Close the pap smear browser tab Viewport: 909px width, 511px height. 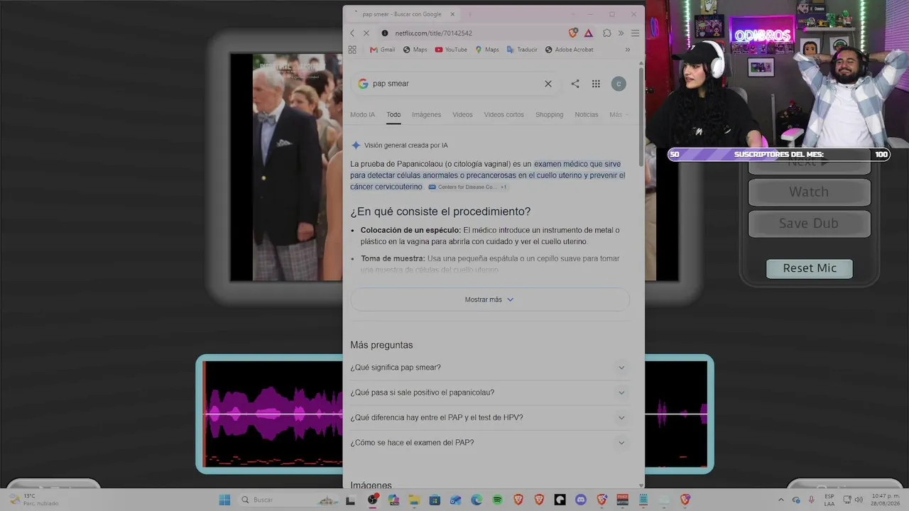(x=452, y=14)
